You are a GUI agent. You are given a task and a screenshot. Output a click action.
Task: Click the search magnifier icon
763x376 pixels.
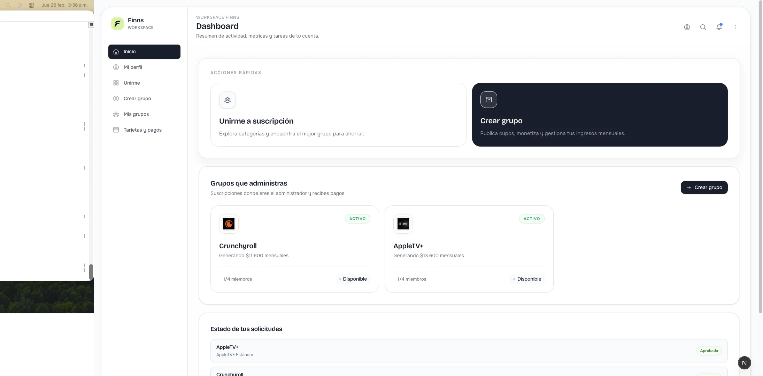703,27
